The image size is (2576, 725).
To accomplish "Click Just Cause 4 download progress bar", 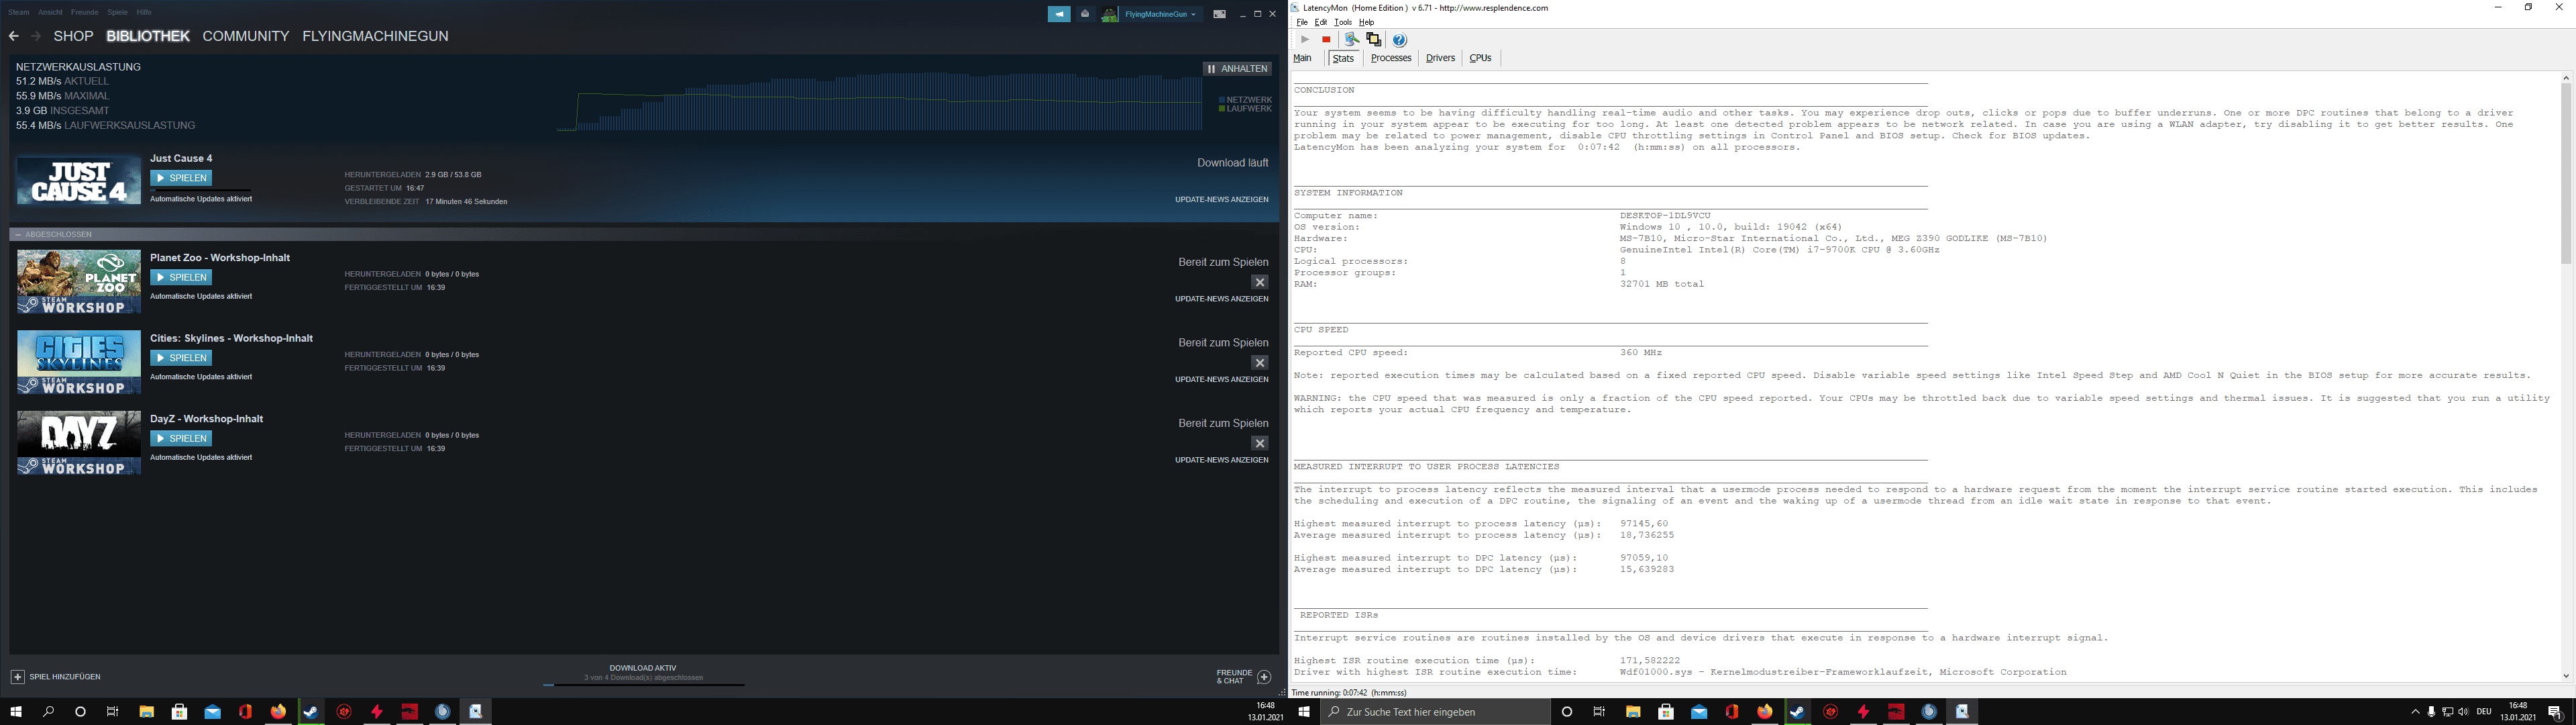I will click(200, 190).
